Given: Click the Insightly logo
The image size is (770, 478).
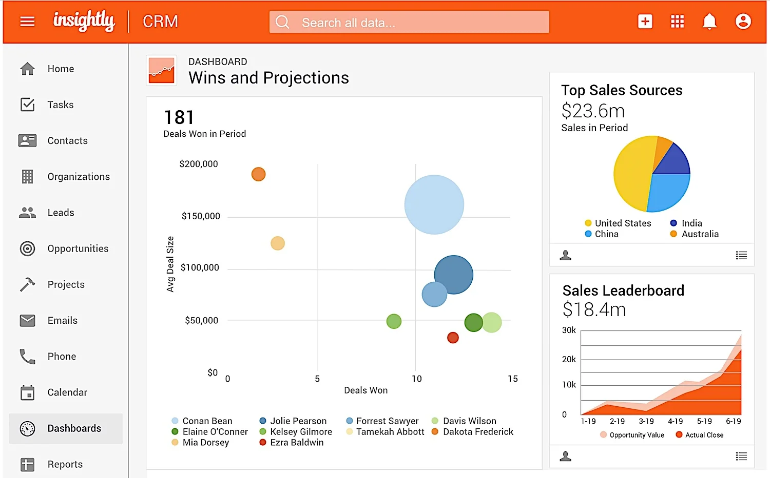Looking at the screenshot, I should (x=84, y=21).
